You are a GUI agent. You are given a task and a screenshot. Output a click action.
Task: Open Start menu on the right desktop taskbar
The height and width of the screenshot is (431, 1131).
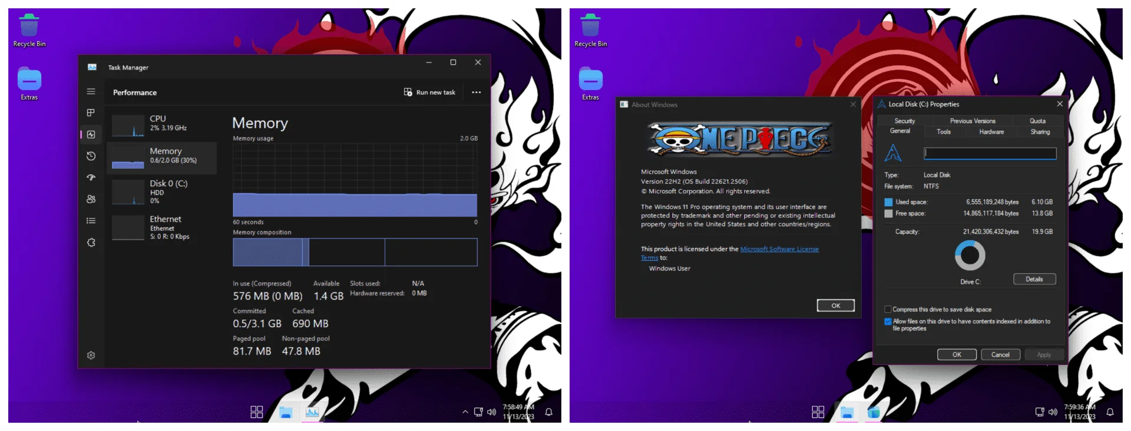(818, 412)
